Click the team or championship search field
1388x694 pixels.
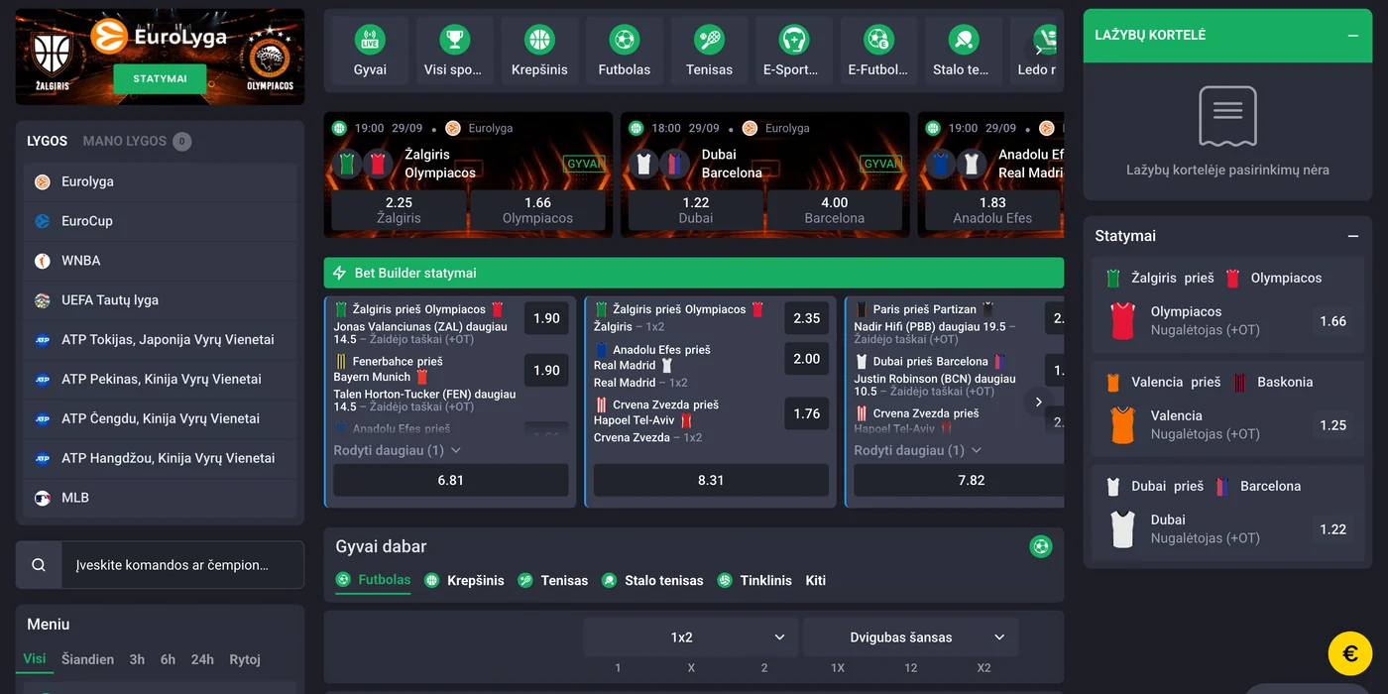click(182, 565)
